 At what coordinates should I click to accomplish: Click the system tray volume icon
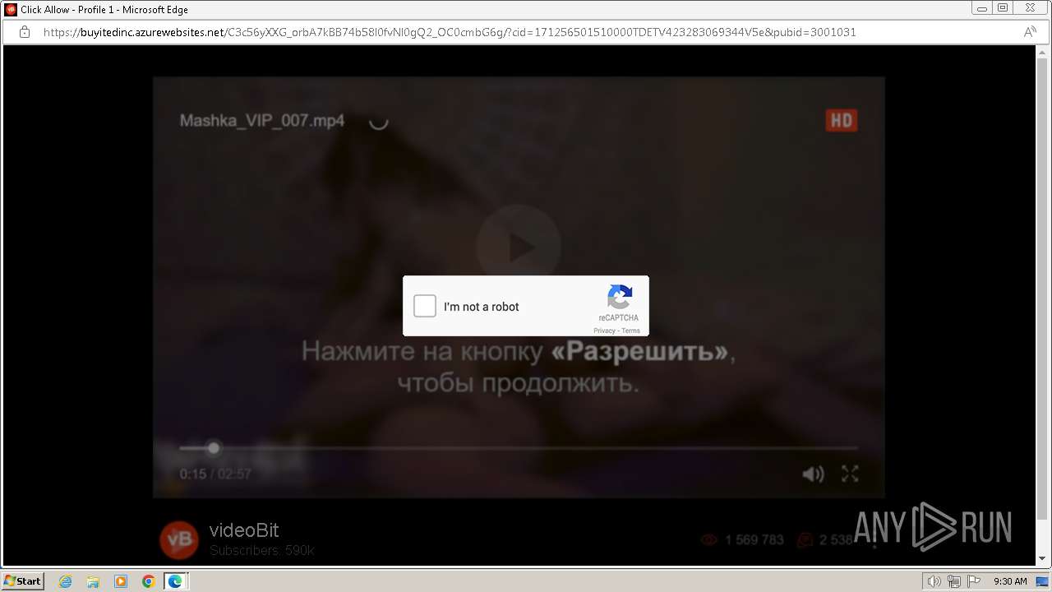point(934,581)
